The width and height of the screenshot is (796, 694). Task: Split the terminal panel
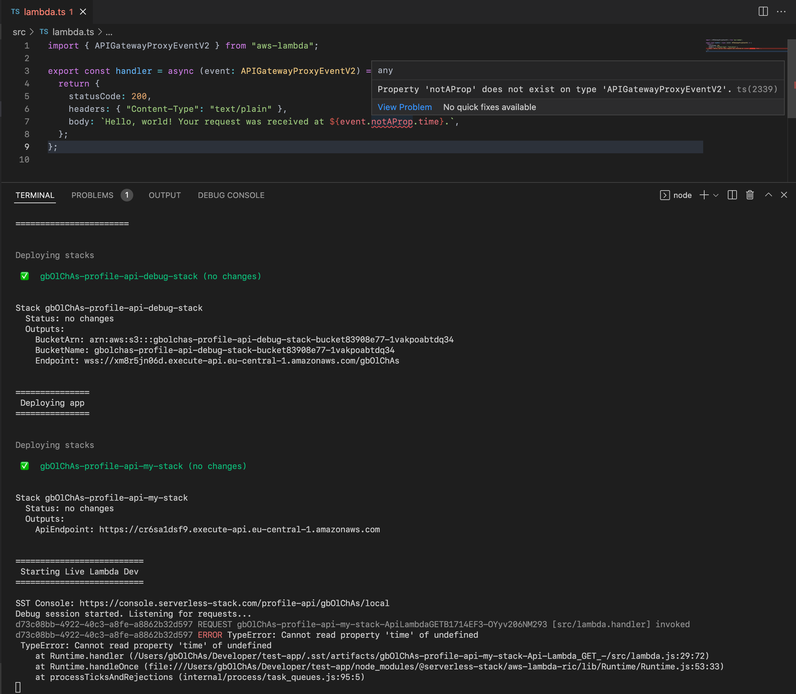tap(732, 195)
